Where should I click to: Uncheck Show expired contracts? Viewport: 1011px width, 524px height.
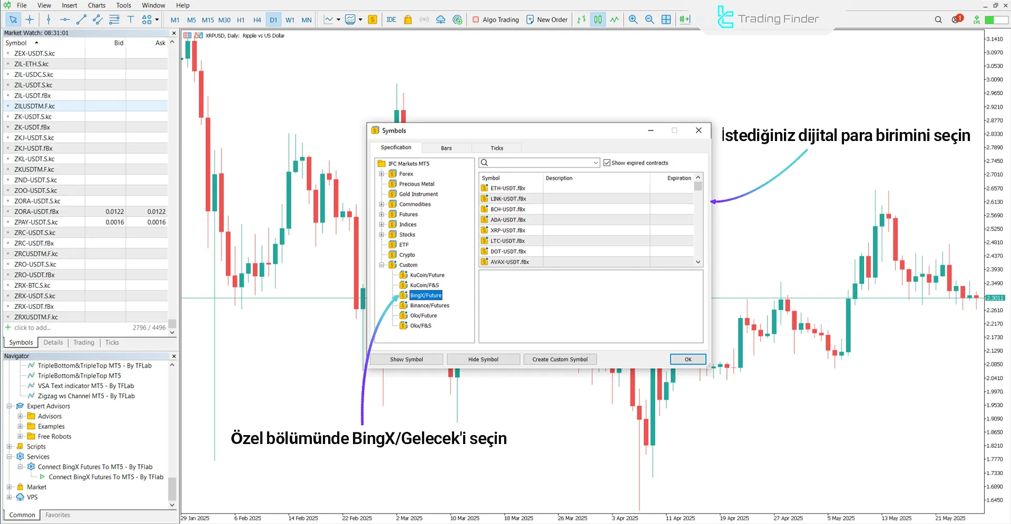(x=607, y=163)
